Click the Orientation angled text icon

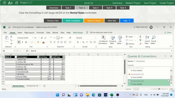[62, 38]
